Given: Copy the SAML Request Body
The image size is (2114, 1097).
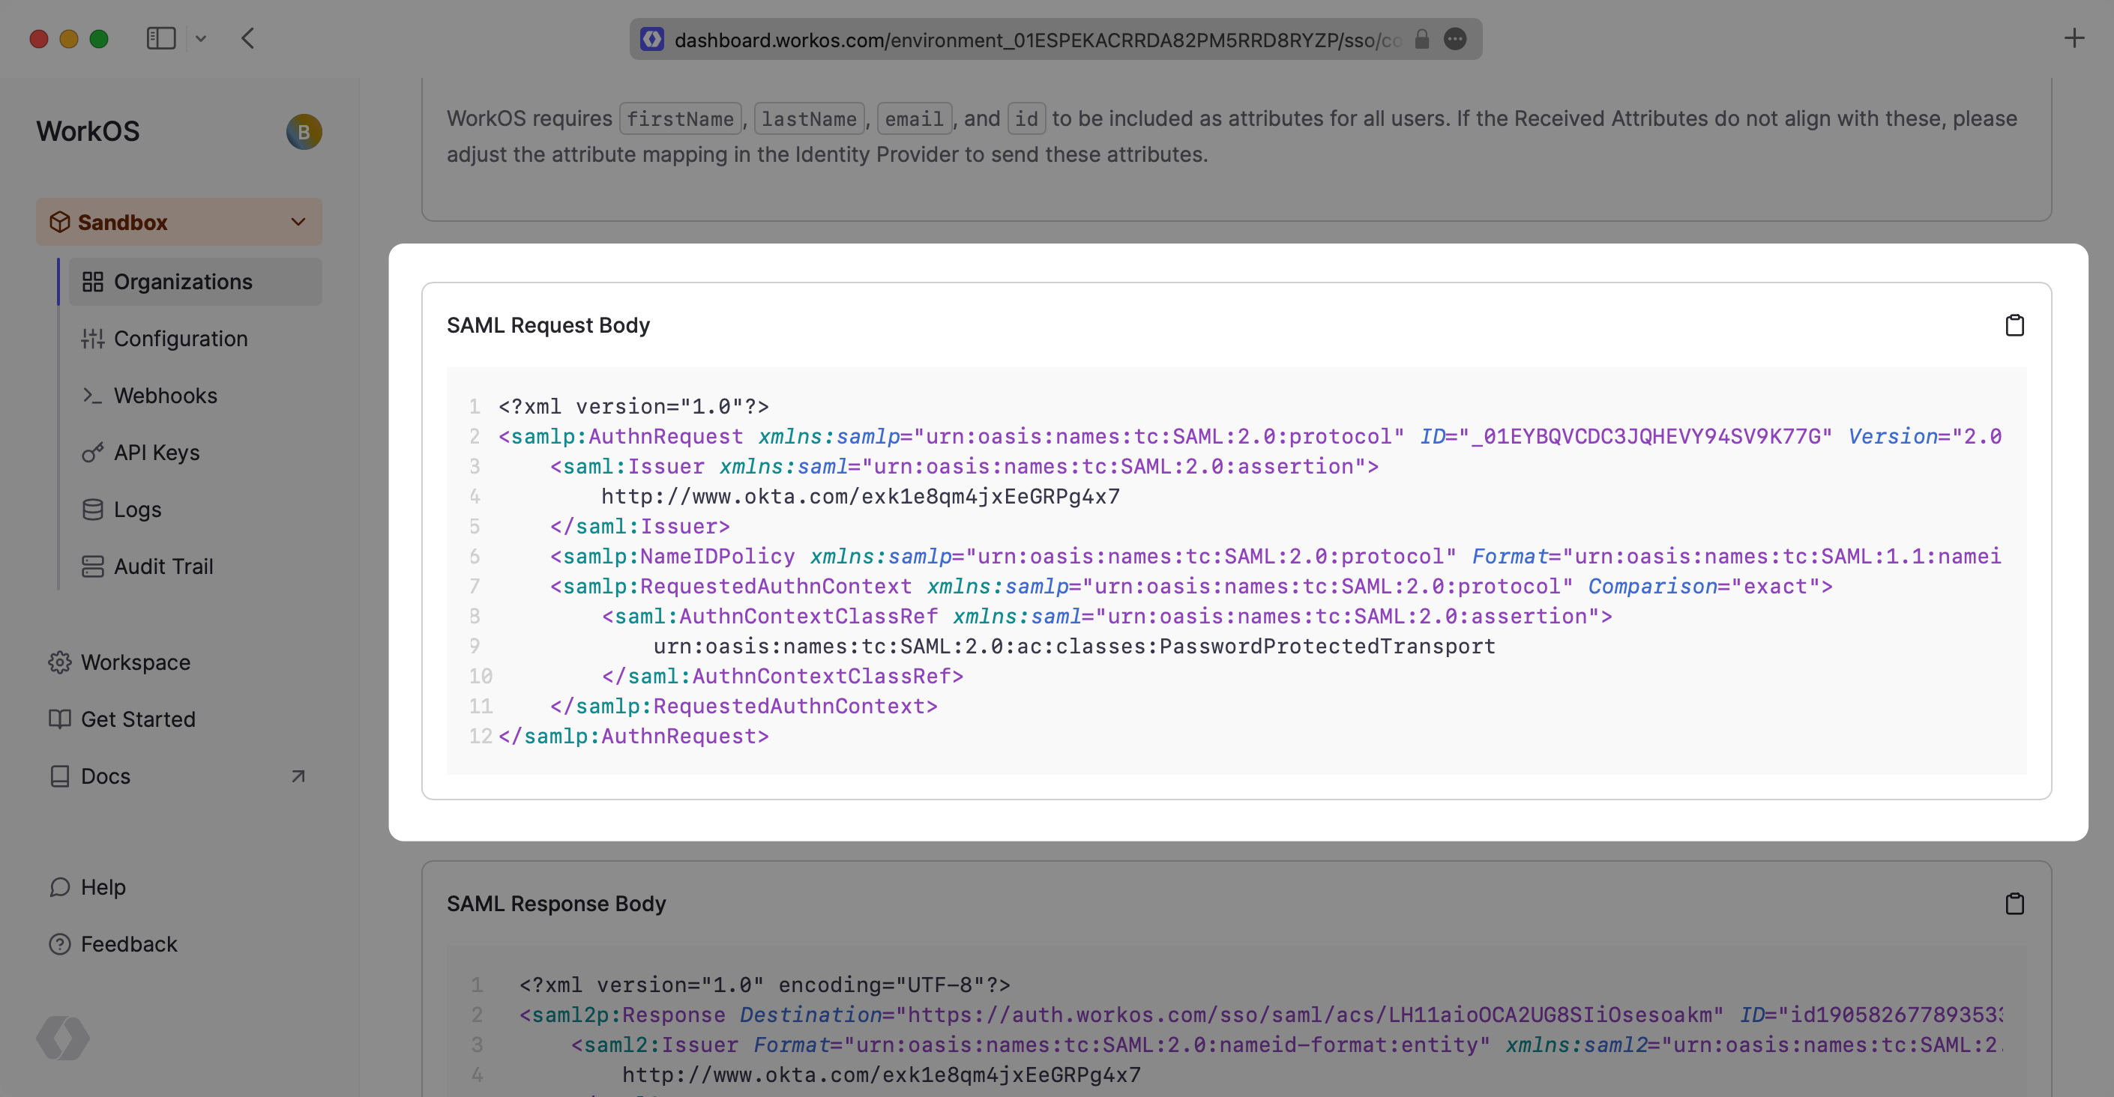Looking at the screenshot, I should pyautogui.click(x=2014, y=326).
